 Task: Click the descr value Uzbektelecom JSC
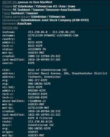click(x=41, y=125)
